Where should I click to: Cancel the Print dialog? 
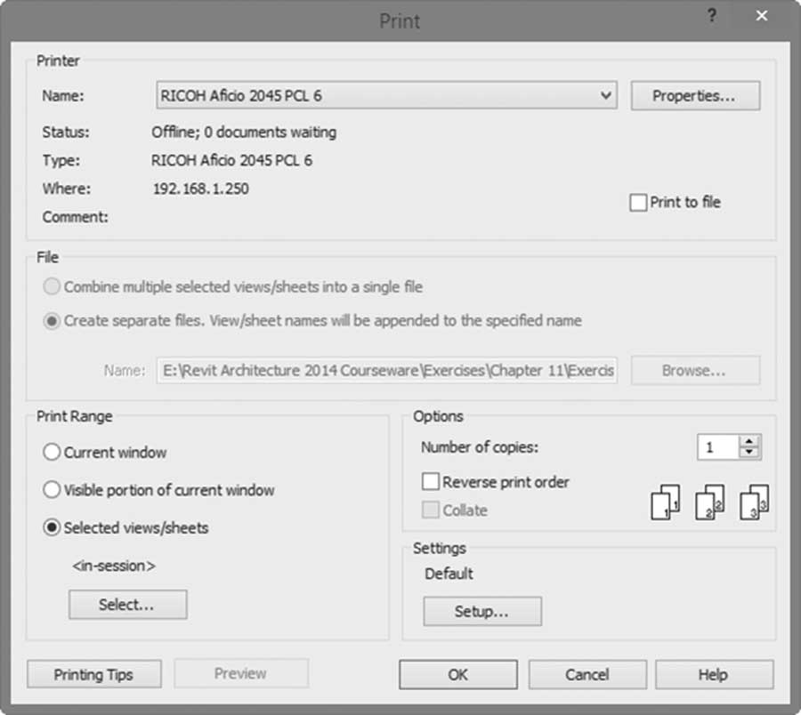587,675
